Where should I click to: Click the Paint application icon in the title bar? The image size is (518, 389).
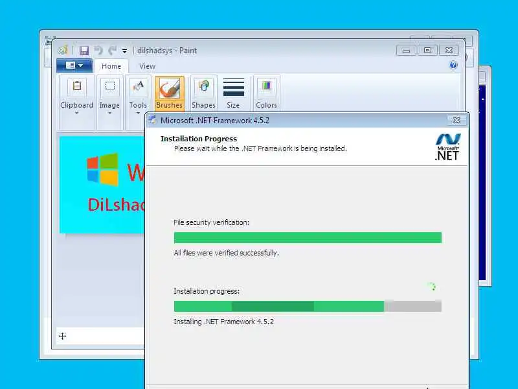point(62,51)
